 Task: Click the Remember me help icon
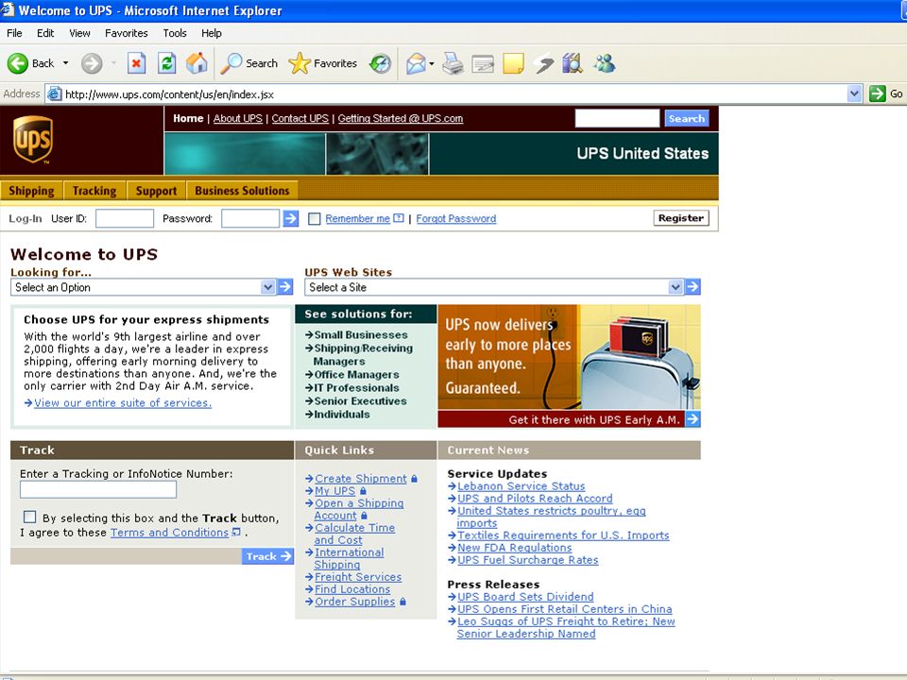click(x=398, y=218)
